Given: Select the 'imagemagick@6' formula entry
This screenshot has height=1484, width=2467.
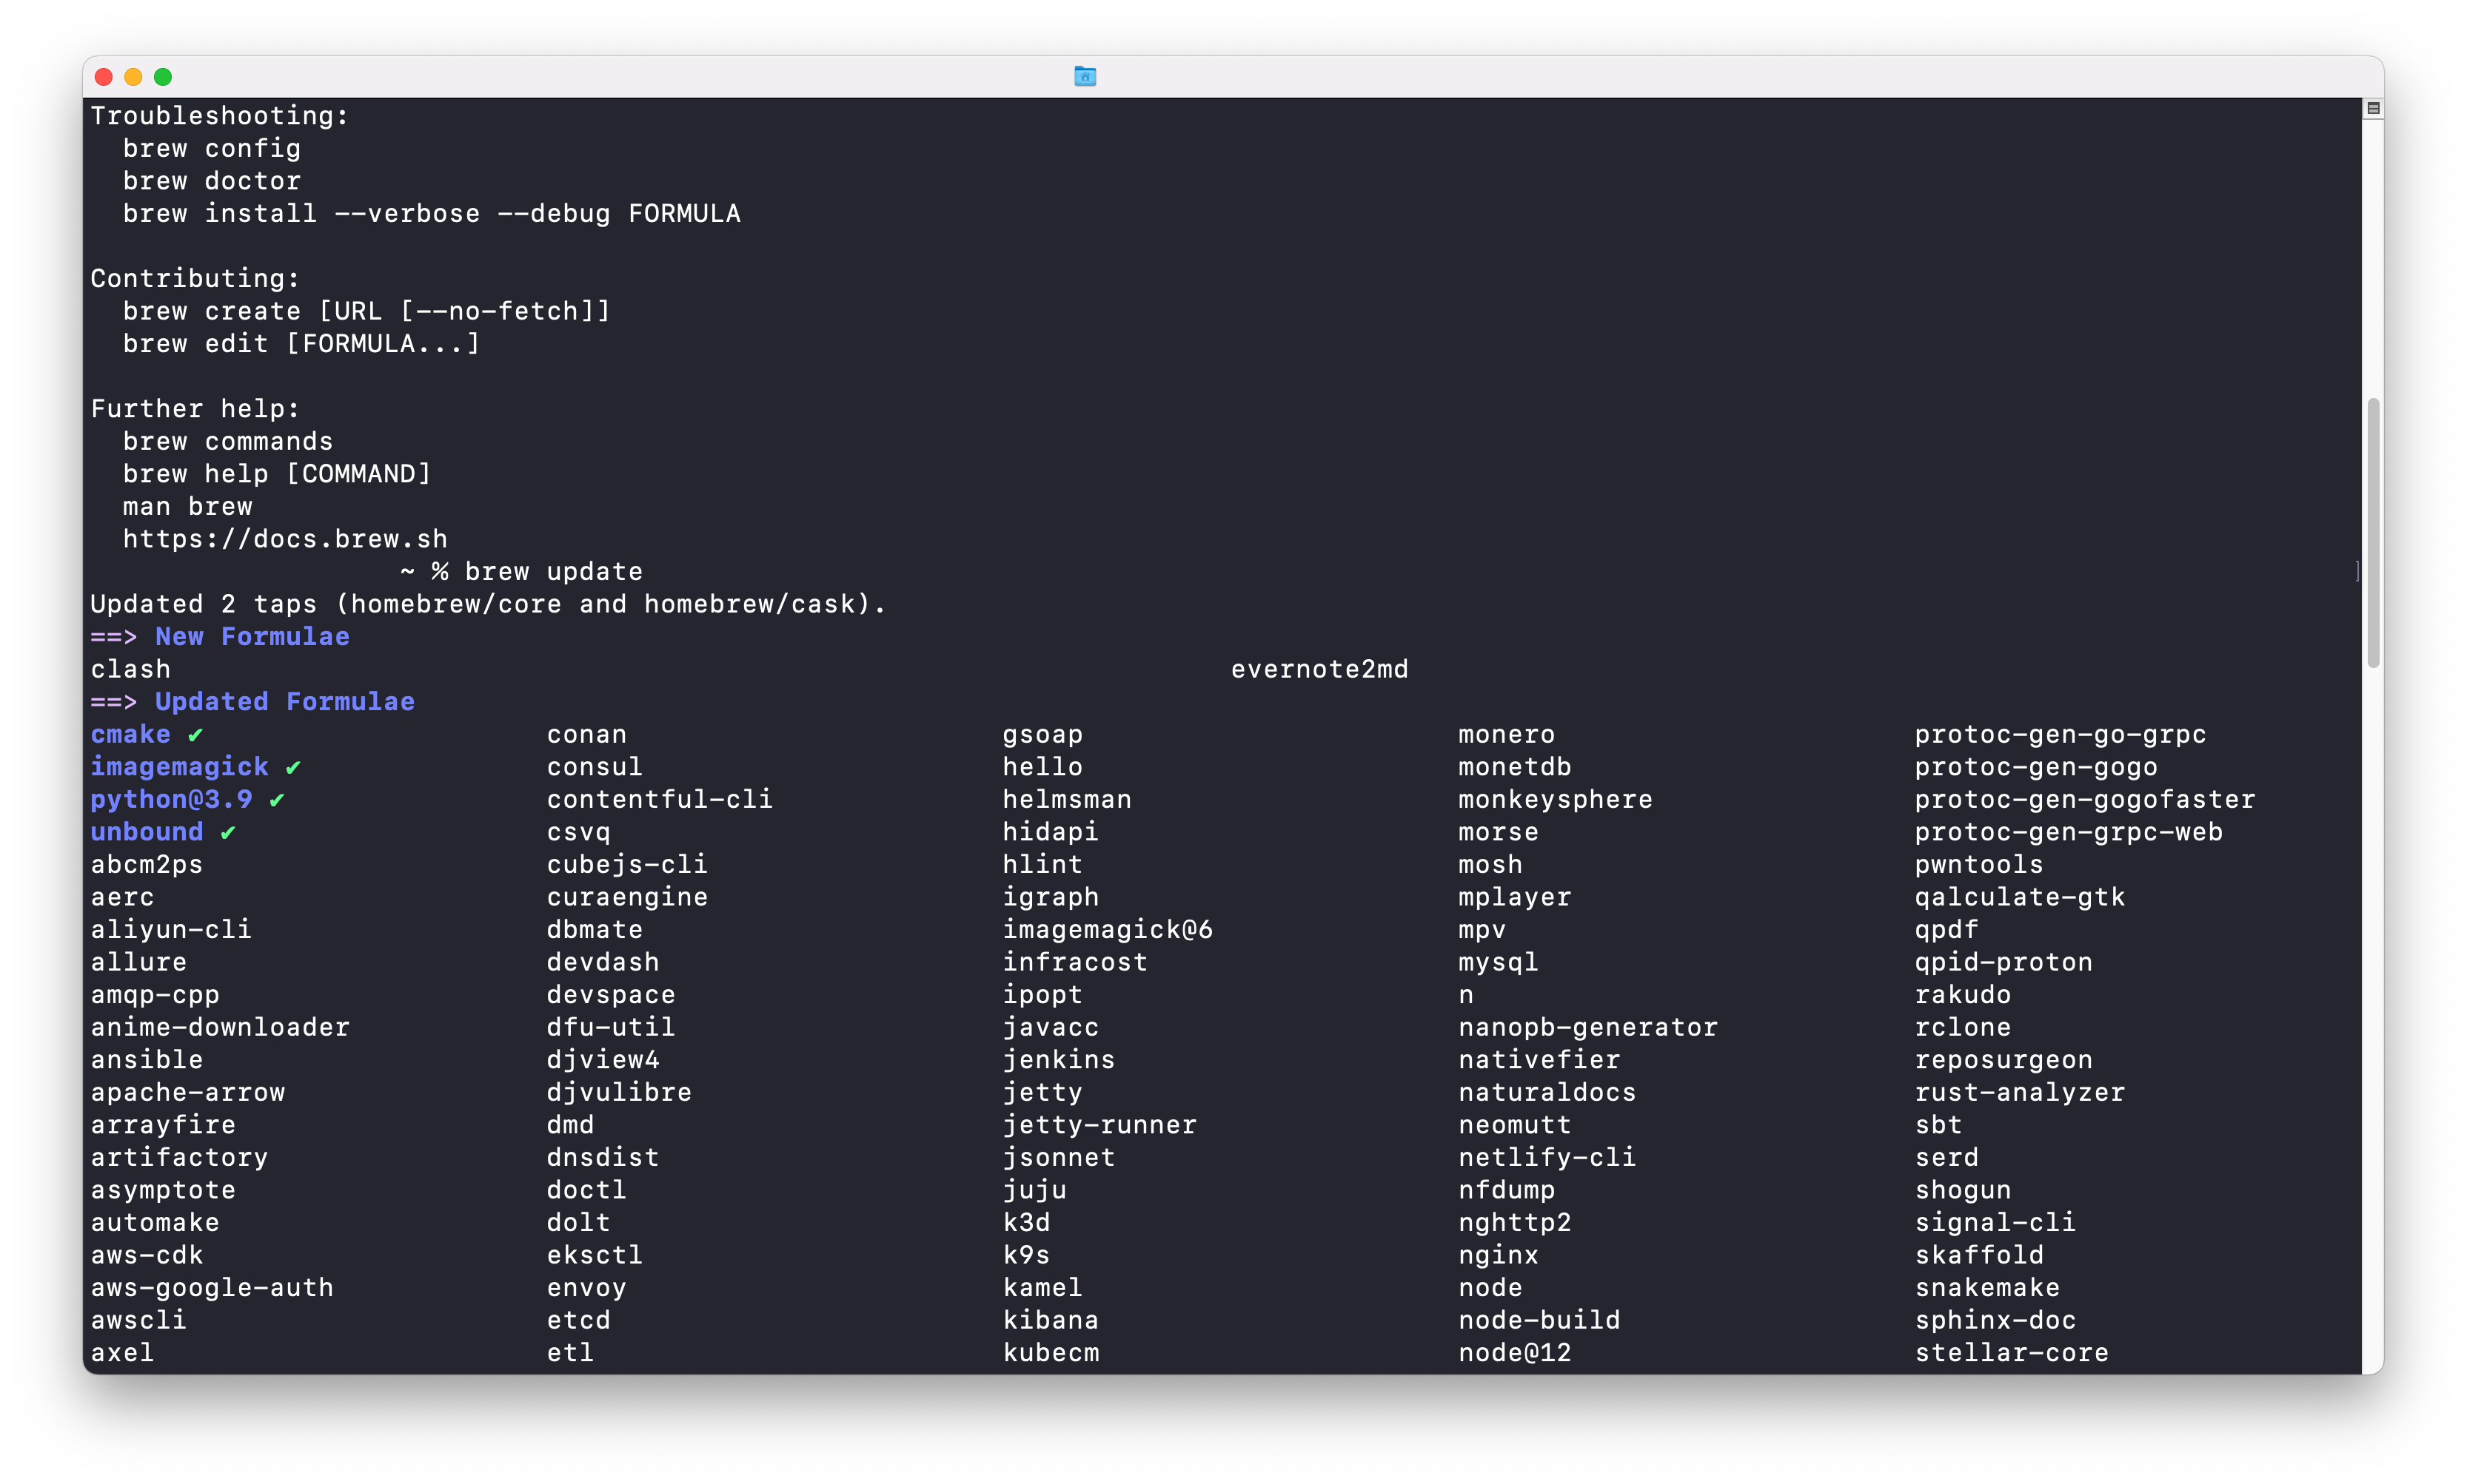Looking at the screenshot, I should [1108, 930].
